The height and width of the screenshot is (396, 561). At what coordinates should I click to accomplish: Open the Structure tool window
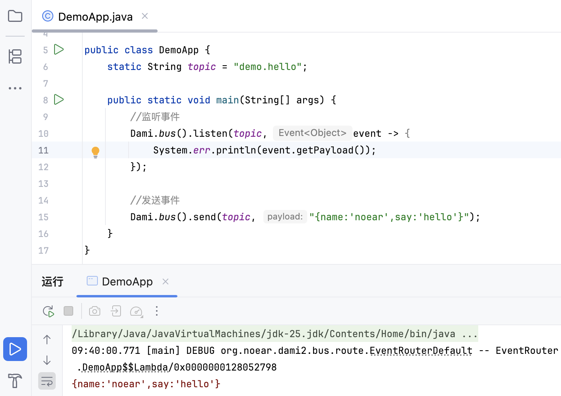[x=15, y=56]
